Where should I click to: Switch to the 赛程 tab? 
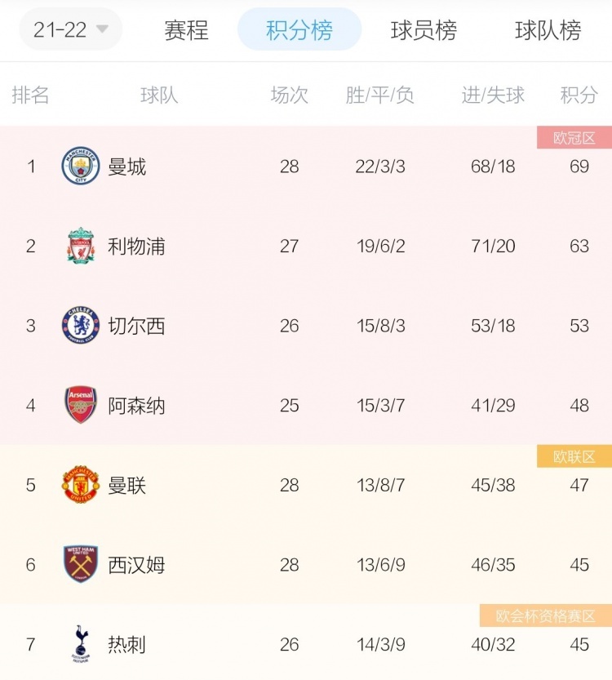[186, 30]
